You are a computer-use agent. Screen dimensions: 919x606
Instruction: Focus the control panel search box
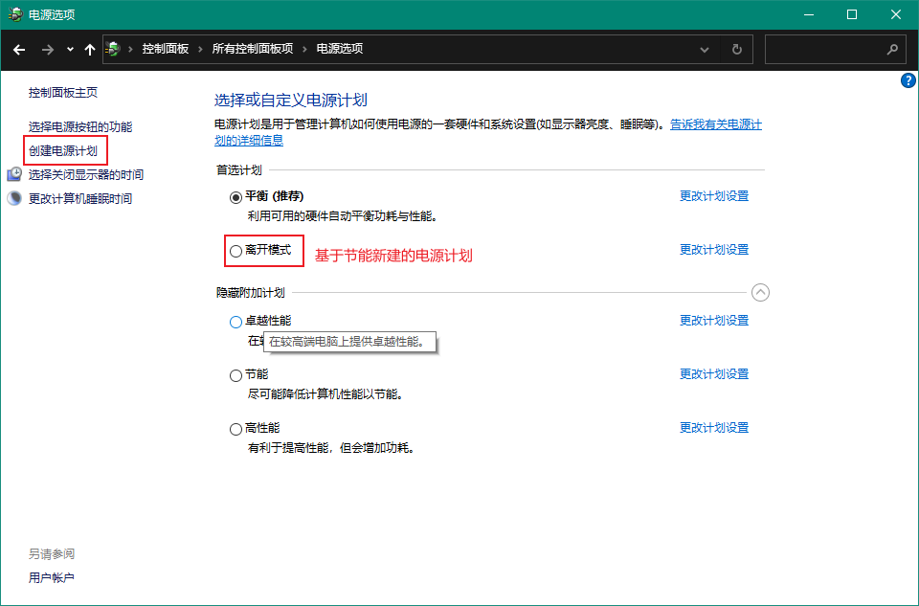[835, 50]
